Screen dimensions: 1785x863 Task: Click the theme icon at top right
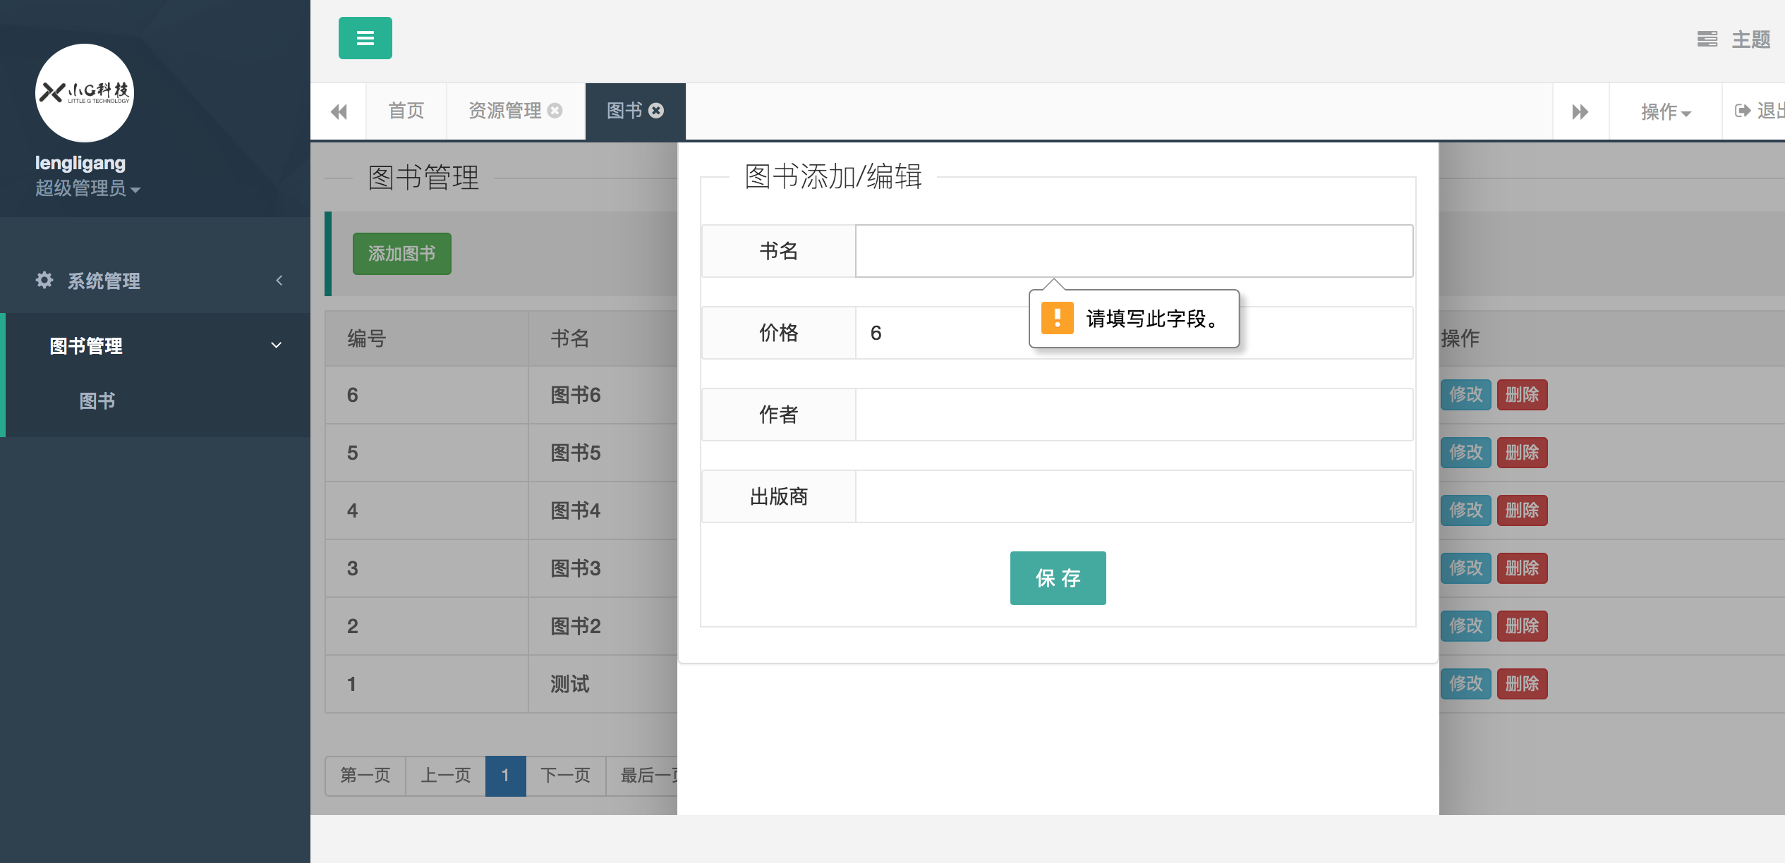(x=1707, y=39)
